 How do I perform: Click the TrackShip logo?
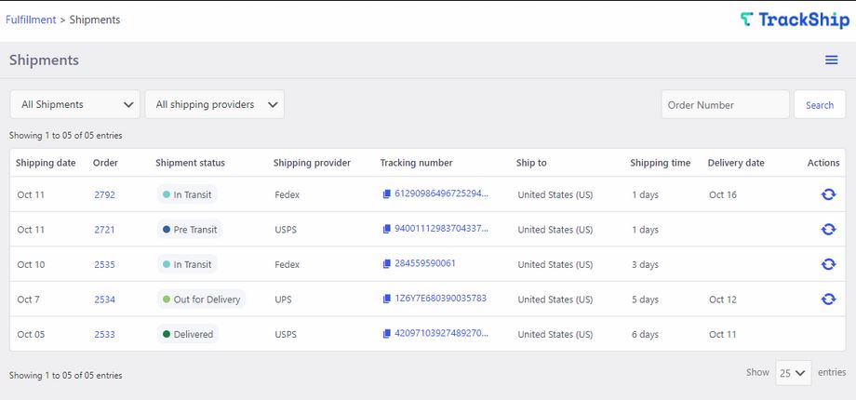point(795,20)
